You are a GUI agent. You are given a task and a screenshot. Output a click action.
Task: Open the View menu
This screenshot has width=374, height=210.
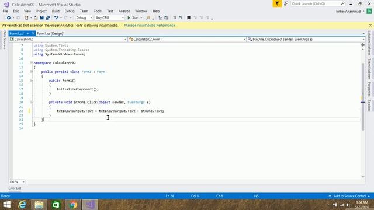click(x=27, y=11)
